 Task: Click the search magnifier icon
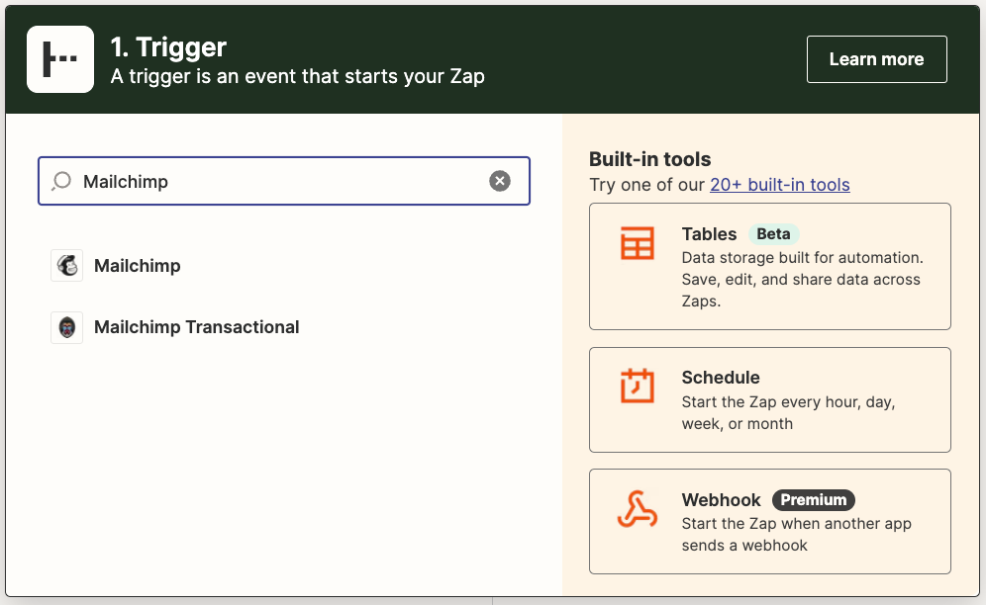[x=61, y=182]
